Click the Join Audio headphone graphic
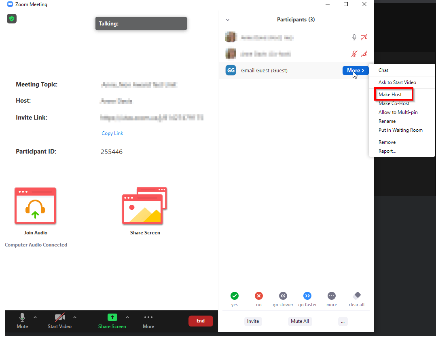The image size is (436, 337). (35, 206)
